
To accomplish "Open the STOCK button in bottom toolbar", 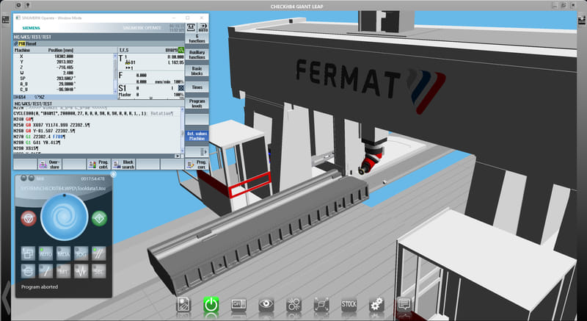I will (349, 305).
